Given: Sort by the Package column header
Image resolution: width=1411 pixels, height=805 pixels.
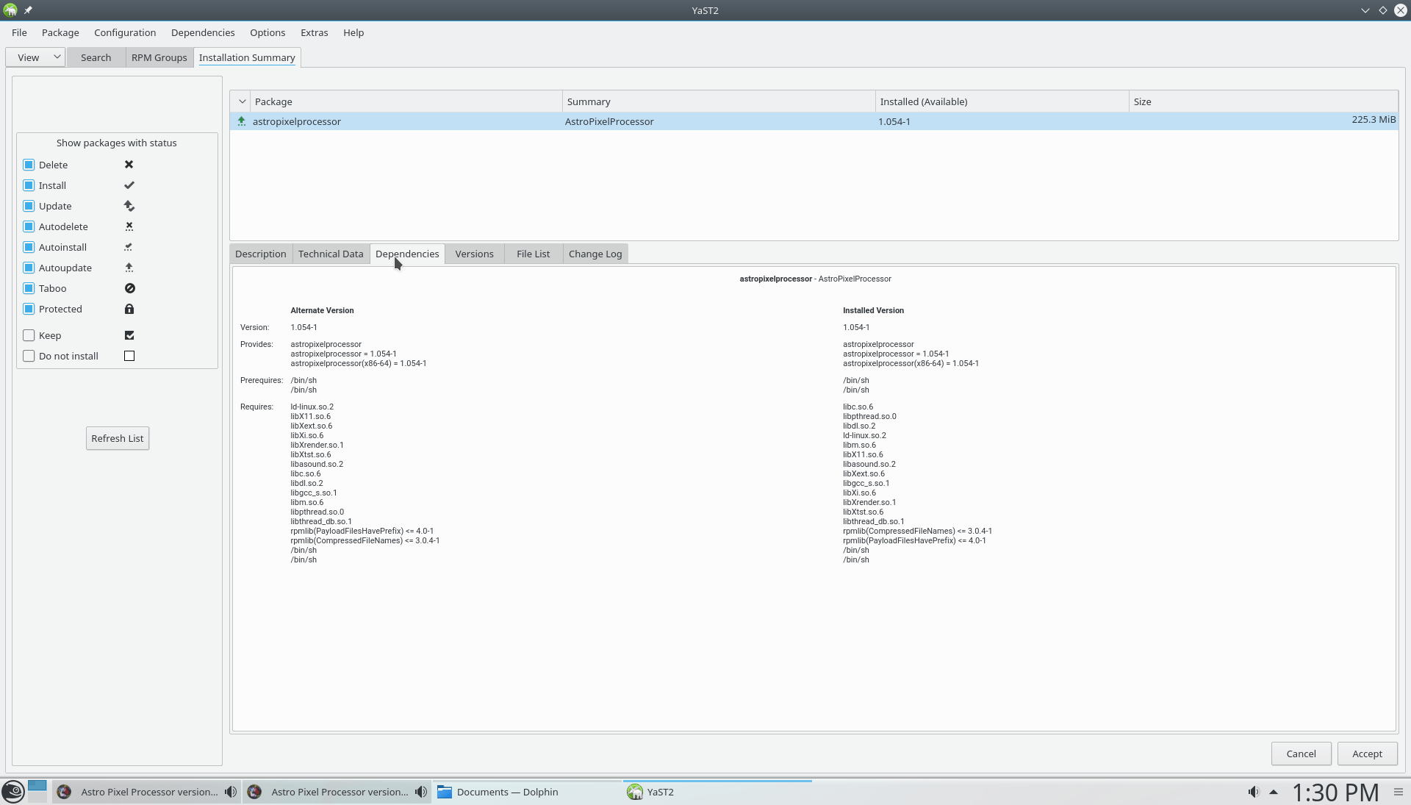Looking at the screenshot, I should [406, 101].
